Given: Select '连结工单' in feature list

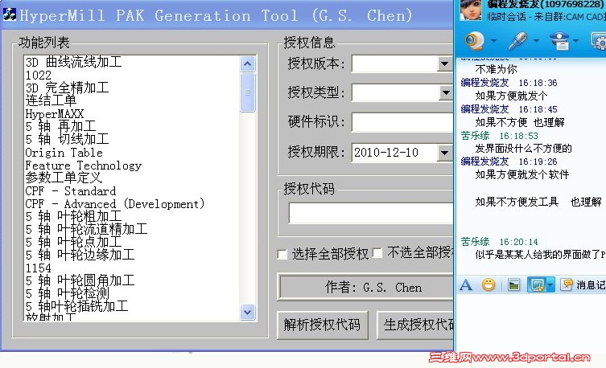Looking at the screenshot, I should pyautogui.click(x=51, y=100).
